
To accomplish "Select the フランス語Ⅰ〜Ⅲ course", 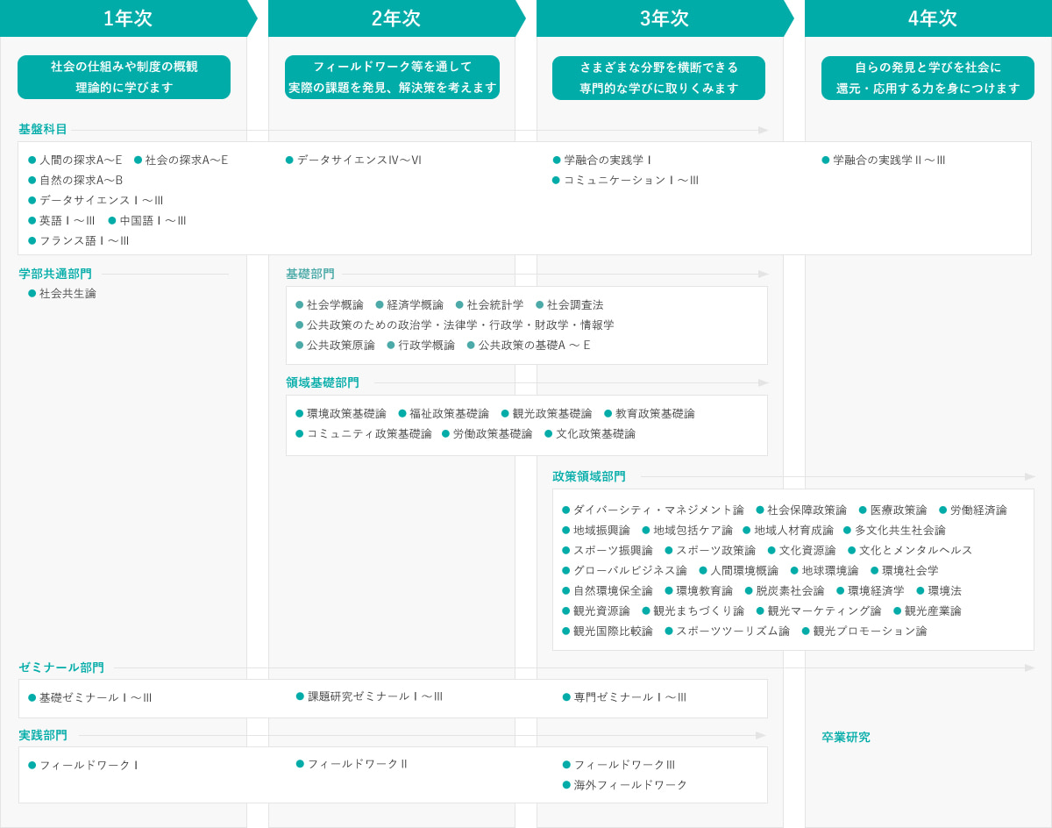I will (x=84, y=240).
